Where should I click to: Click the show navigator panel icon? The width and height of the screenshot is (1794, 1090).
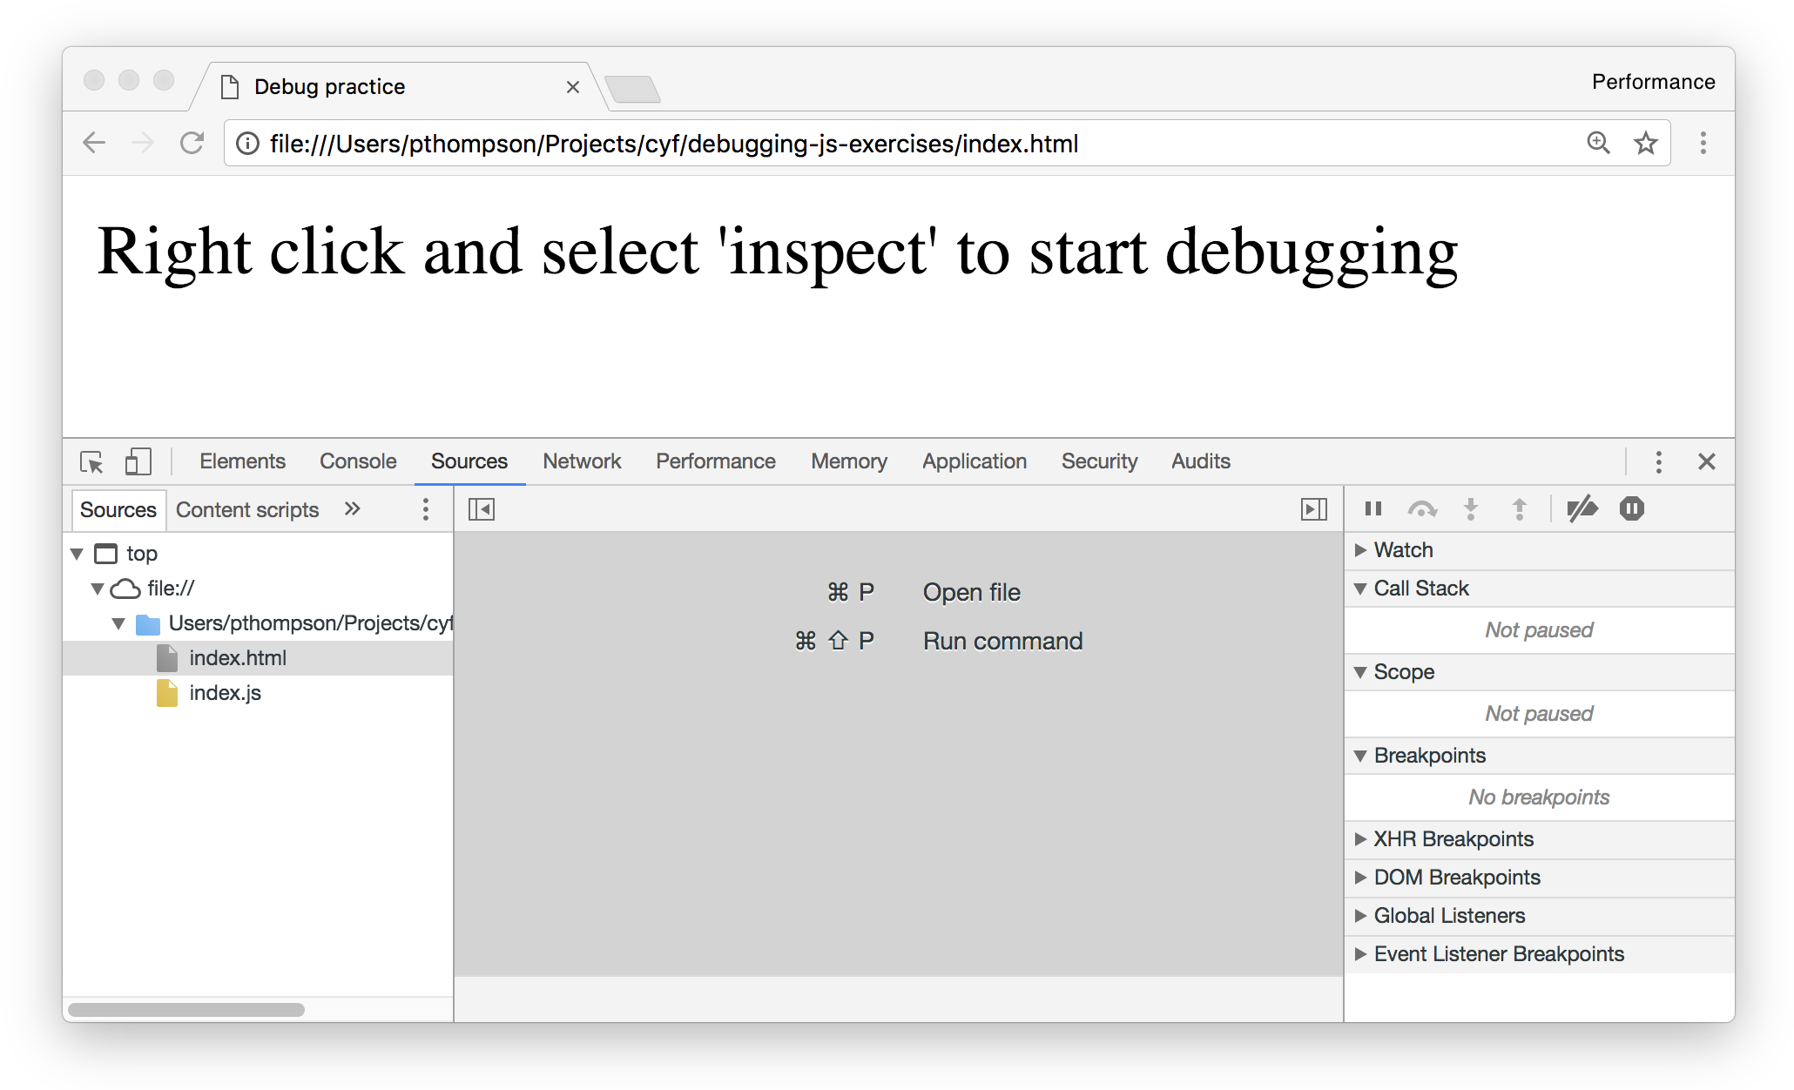[483, 508]
